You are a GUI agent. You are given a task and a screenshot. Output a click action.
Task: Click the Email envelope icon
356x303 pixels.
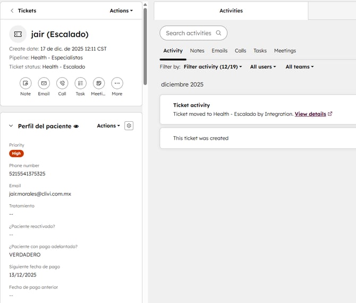click(44, 83)
